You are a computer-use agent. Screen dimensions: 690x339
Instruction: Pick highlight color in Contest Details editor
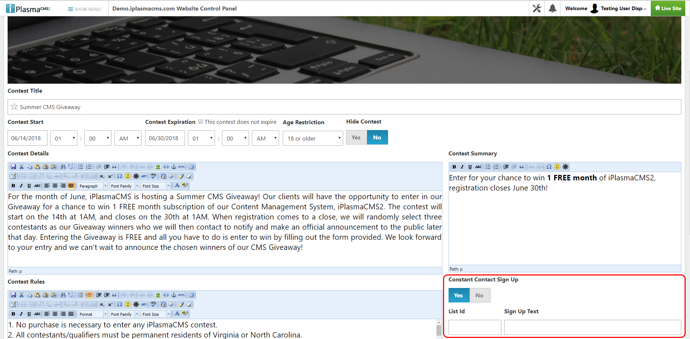[185, 186]
